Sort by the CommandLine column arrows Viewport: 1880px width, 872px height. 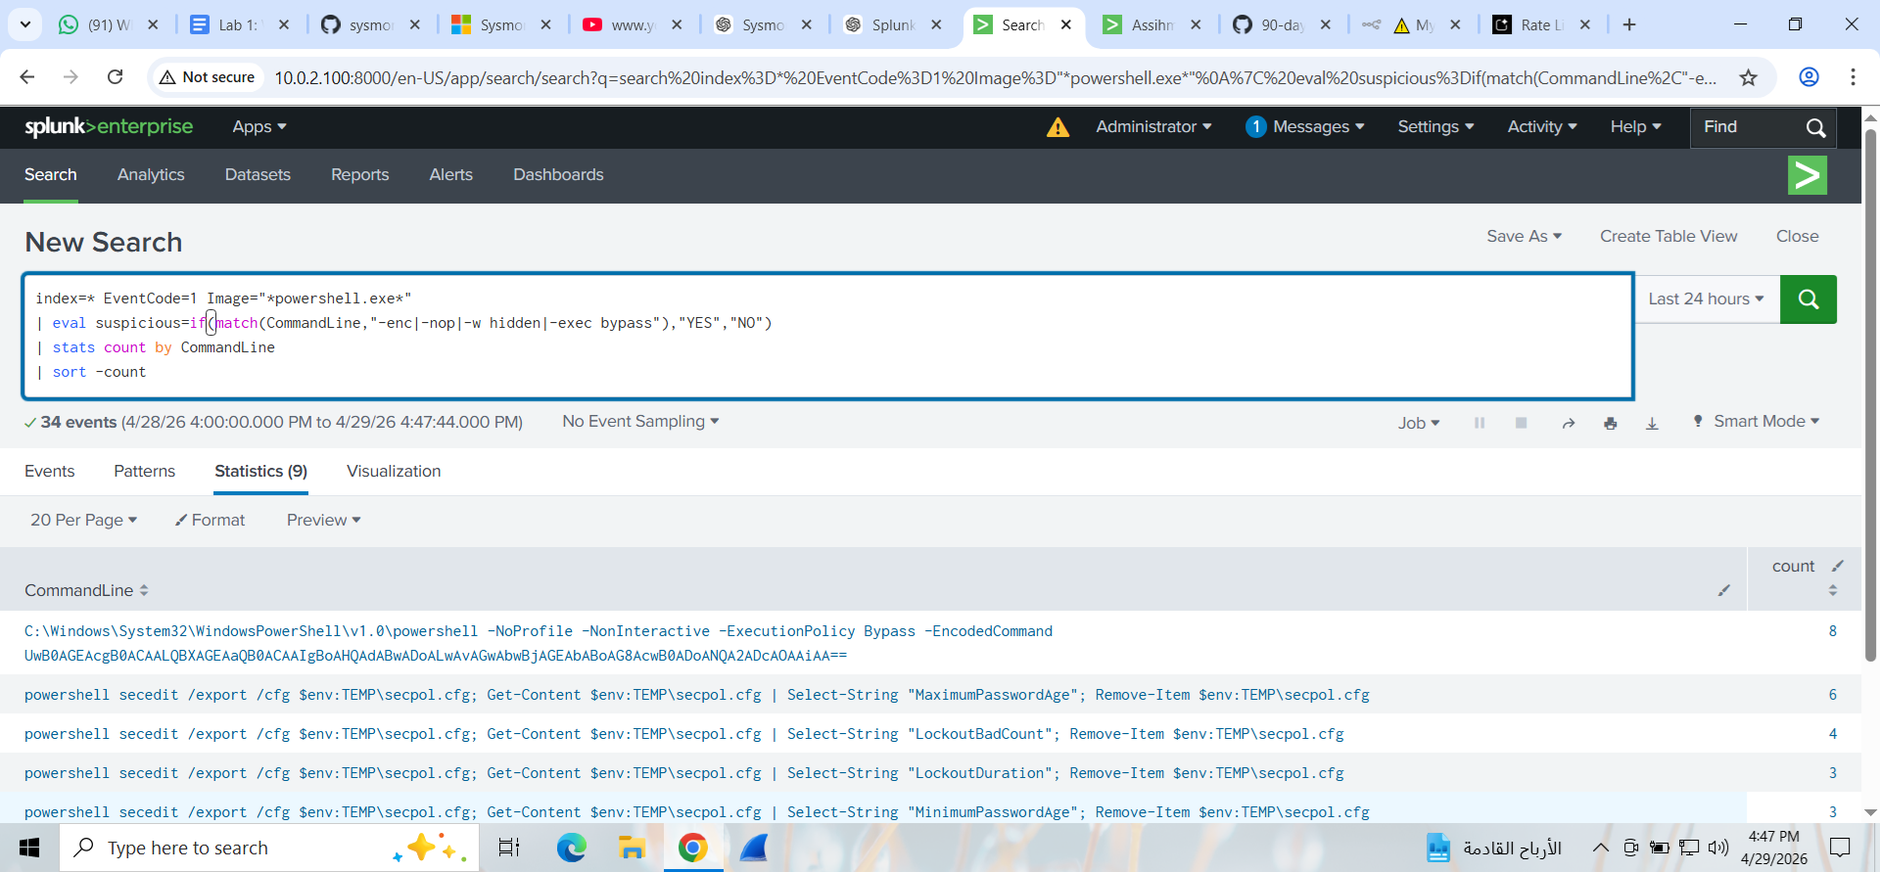pos(144,590)
